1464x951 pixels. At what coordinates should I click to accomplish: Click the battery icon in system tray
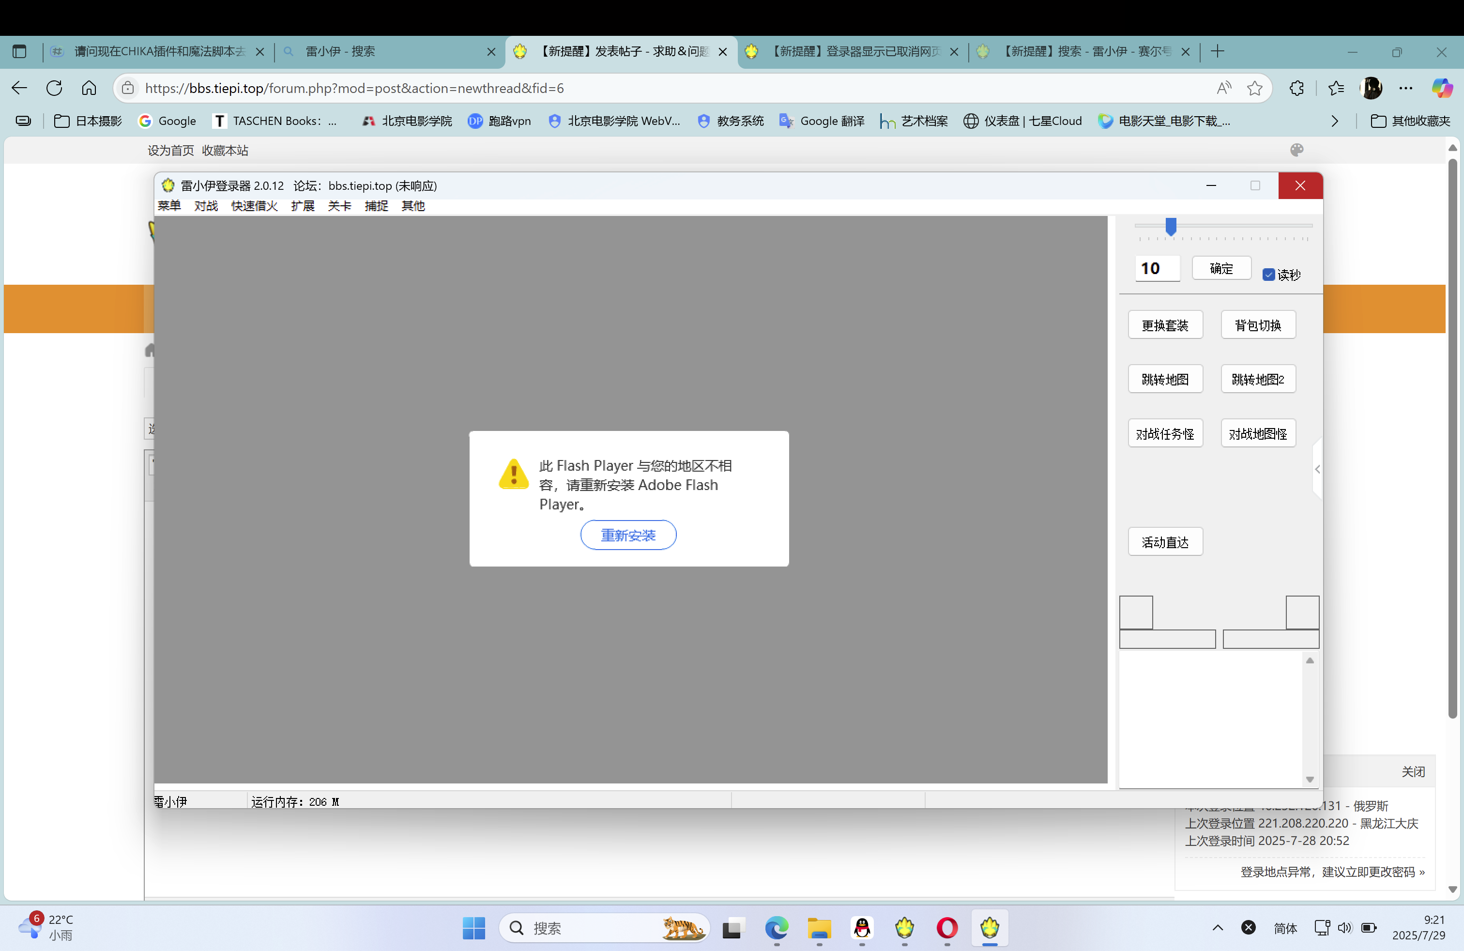1369,928
